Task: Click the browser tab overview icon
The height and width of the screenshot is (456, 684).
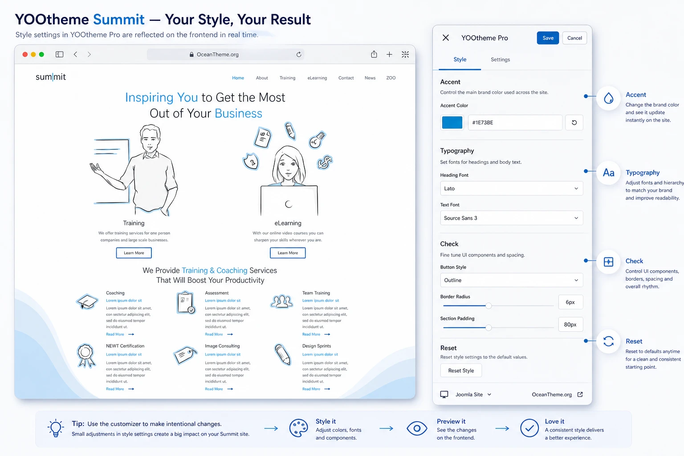Action: click(x=405, y=54)
